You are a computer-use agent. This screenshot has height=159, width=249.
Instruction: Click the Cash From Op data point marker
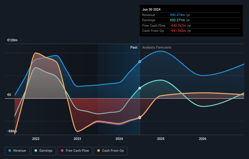(x=140, y=117)
